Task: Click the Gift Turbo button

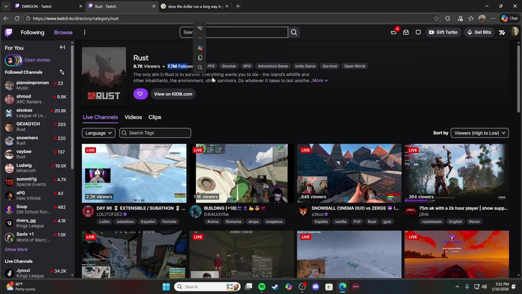Action: [x=443, y=32]
